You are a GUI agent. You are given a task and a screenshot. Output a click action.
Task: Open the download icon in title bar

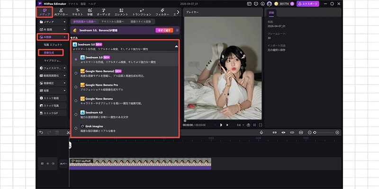point(263,4)
